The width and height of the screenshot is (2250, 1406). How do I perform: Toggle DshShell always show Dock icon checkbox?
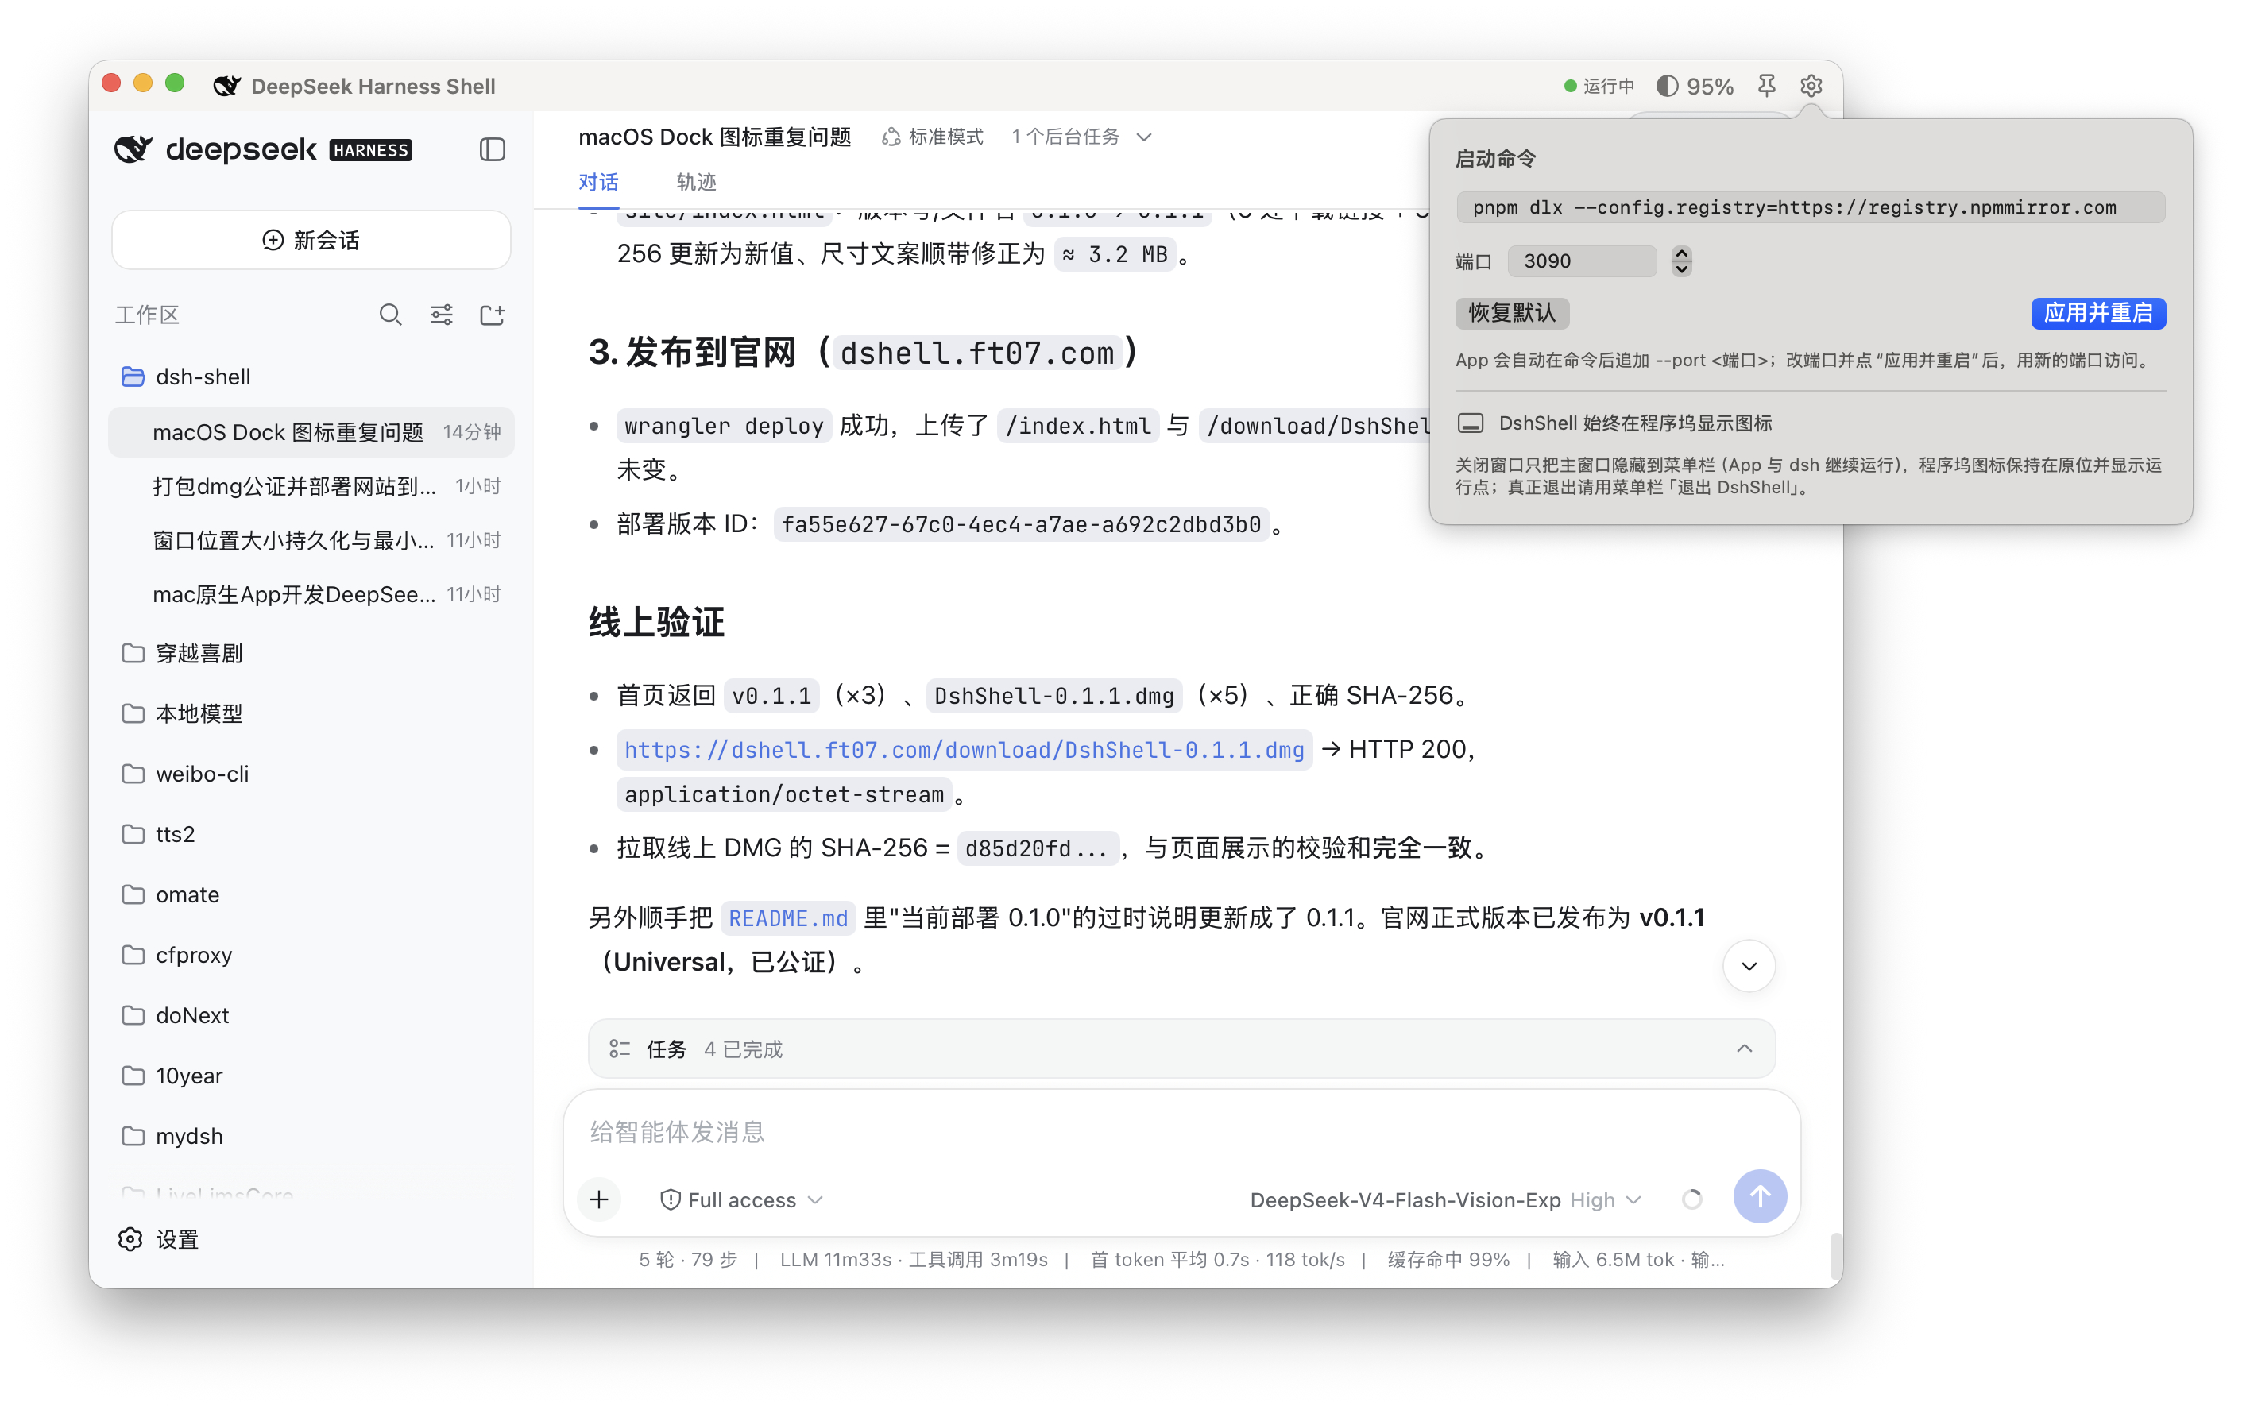1470,424
